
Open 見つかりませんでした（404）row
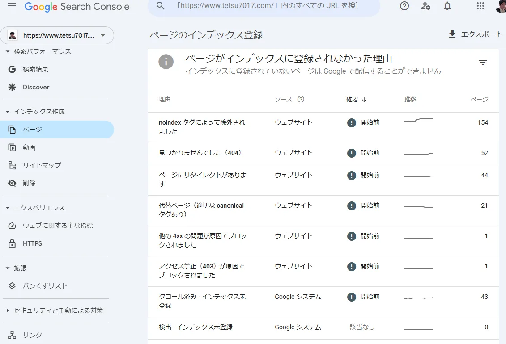coord(323,154)
